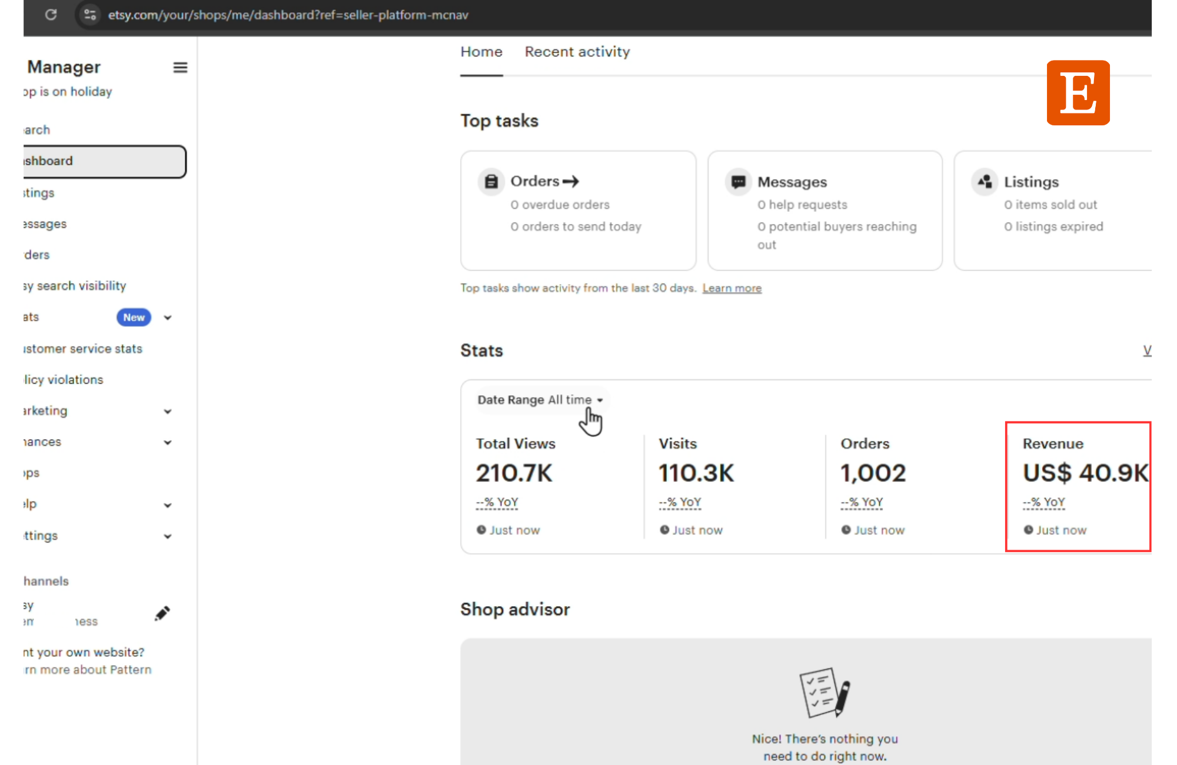This screenshot has width=1177, height=765.
Task: Expand the Settings section chevron
Action: 168,536
